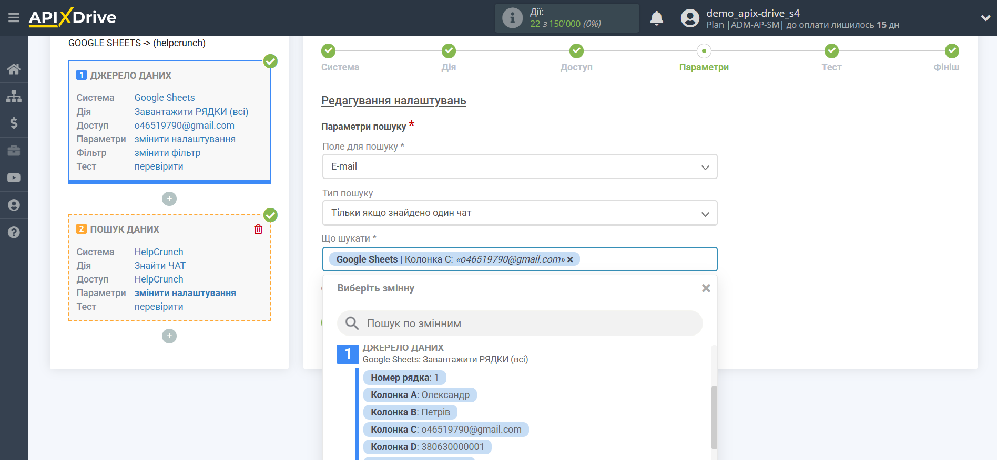Click source змінити налаштування link
997x460 pixels.
pyautogui.click(x=185, y=139)
